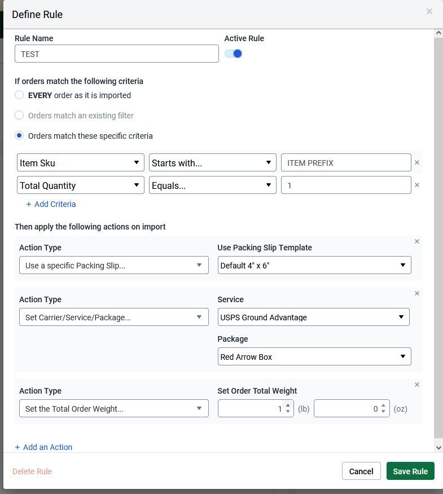Decrease the ounces weight value
Image resolution: width=443 pixels, height=494 pixels.
click(384, 412)
